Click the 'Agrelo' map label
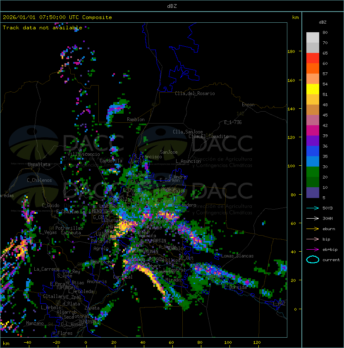The height and width of the screenshot is (348, 344). [101, 248]
